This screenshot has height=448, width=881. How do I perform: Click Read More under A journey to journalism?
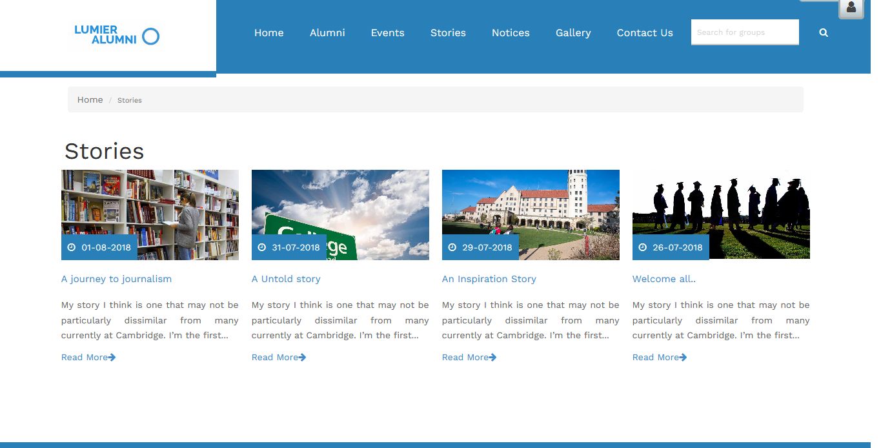(84, 357)
